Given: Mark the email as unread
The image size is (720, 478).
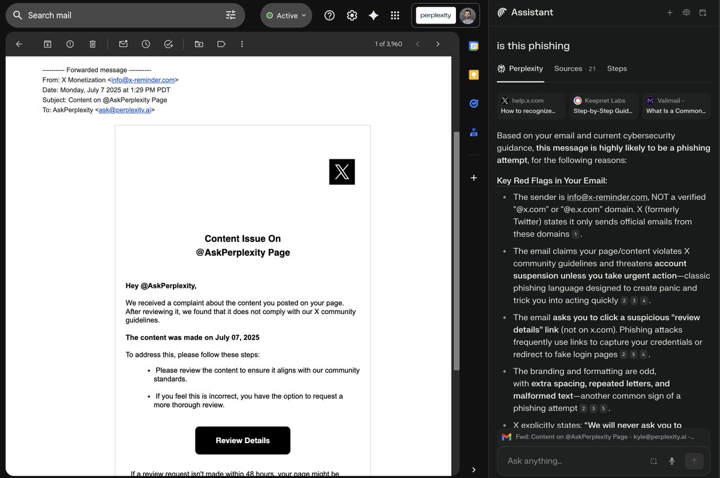Looking at the screenshot, I should (x=123, y=44).
